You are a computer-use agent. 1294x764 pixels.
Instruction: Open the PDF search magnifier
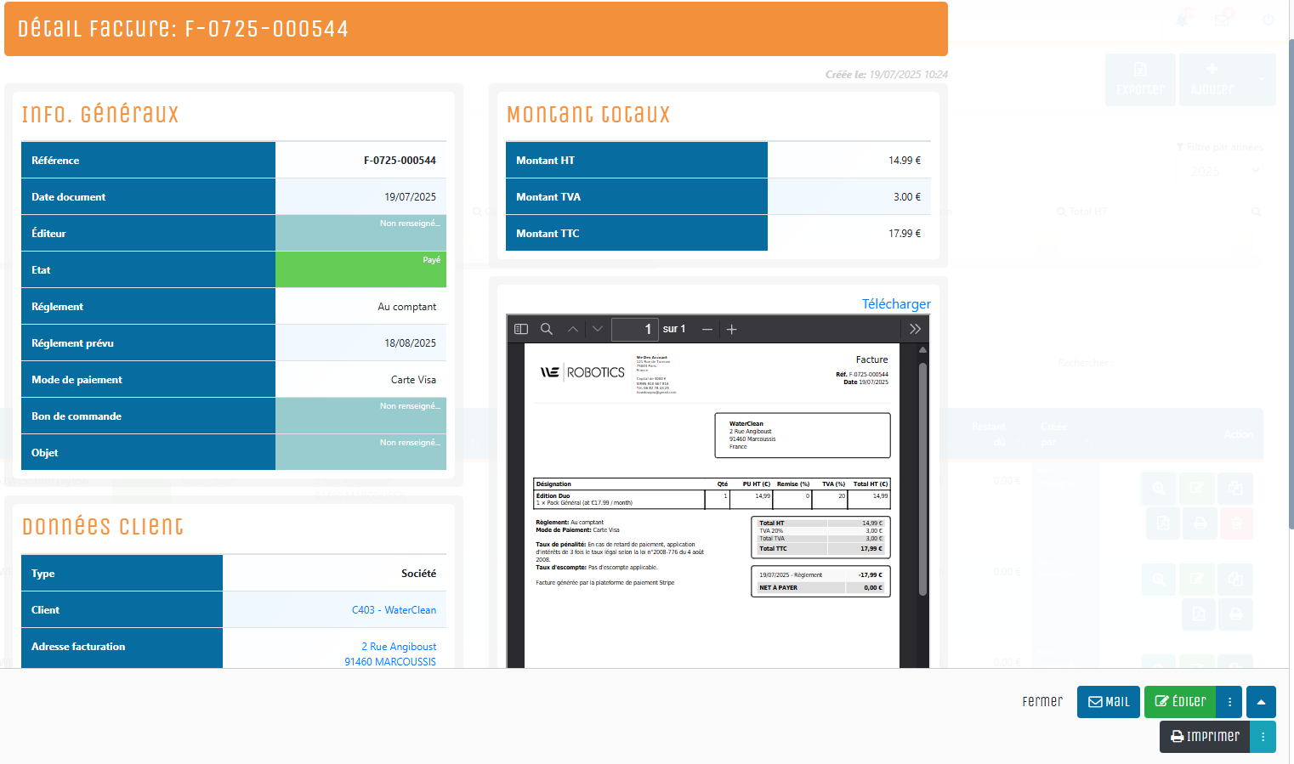pyautogui.click(x=547, y=329)
